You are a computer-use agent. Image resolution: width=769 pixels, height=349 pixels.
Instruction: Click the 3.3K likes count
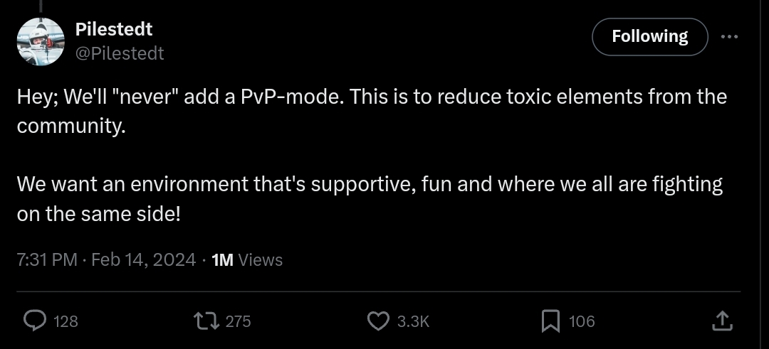413,321
